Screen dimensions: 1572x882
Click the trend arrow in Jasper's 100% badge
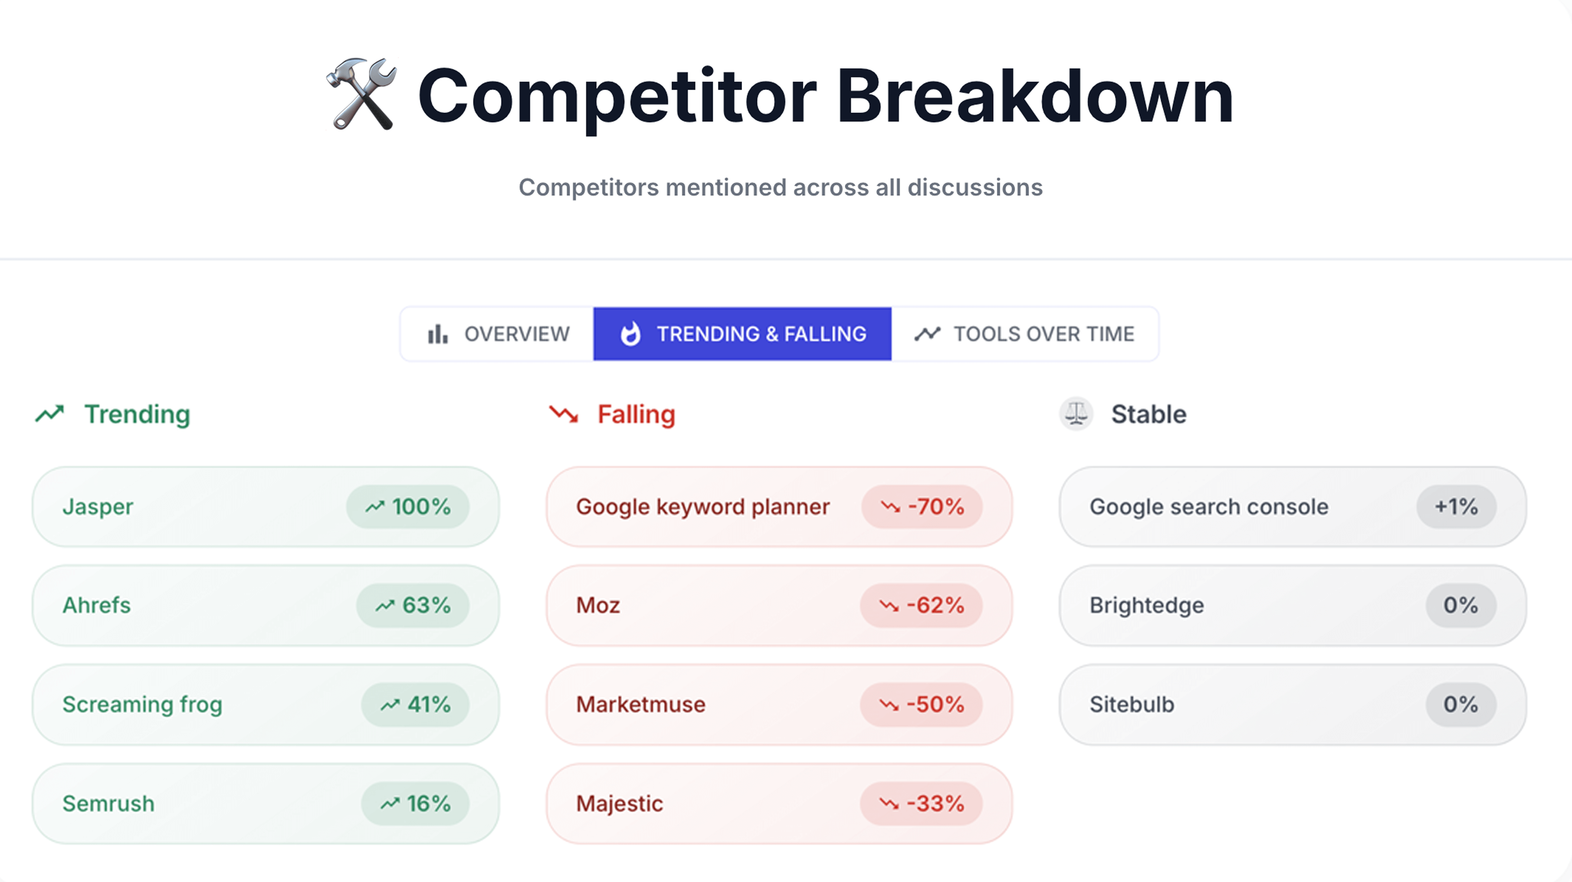tap(375, 506)
